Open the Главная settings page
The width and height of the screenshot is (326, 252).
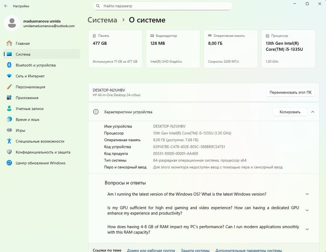(22, 43)
